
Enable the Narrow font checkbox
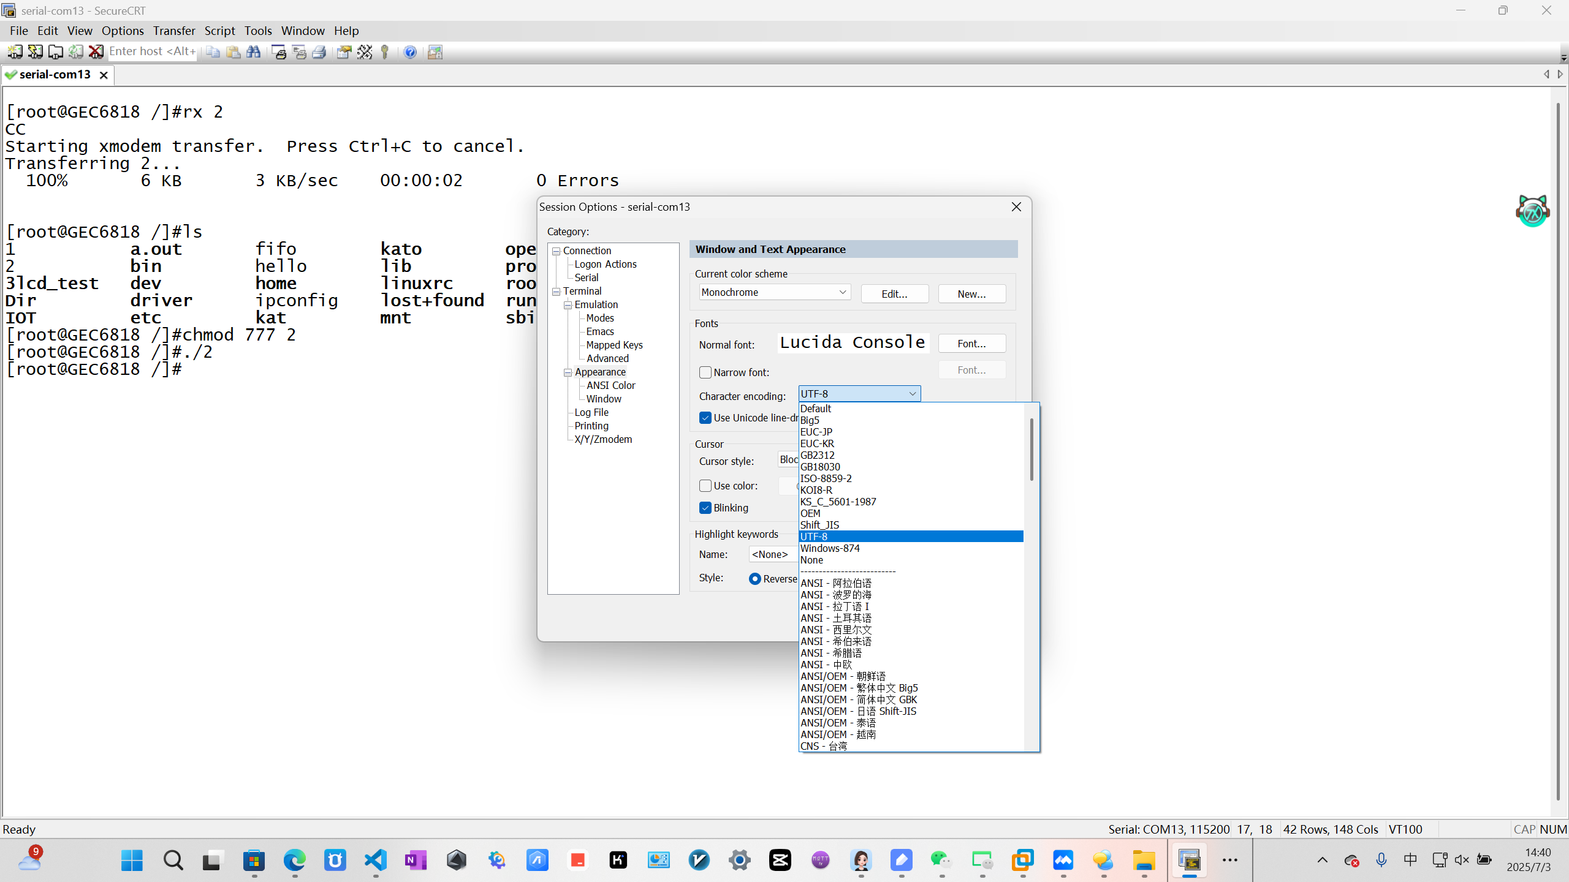click(x=705, y=372)
